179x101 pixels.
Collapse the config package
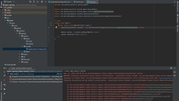click(x=22, y=46)
